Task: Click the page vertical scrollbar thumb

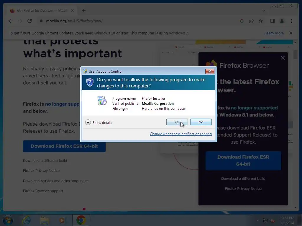Action: click(x=295, y=54)
